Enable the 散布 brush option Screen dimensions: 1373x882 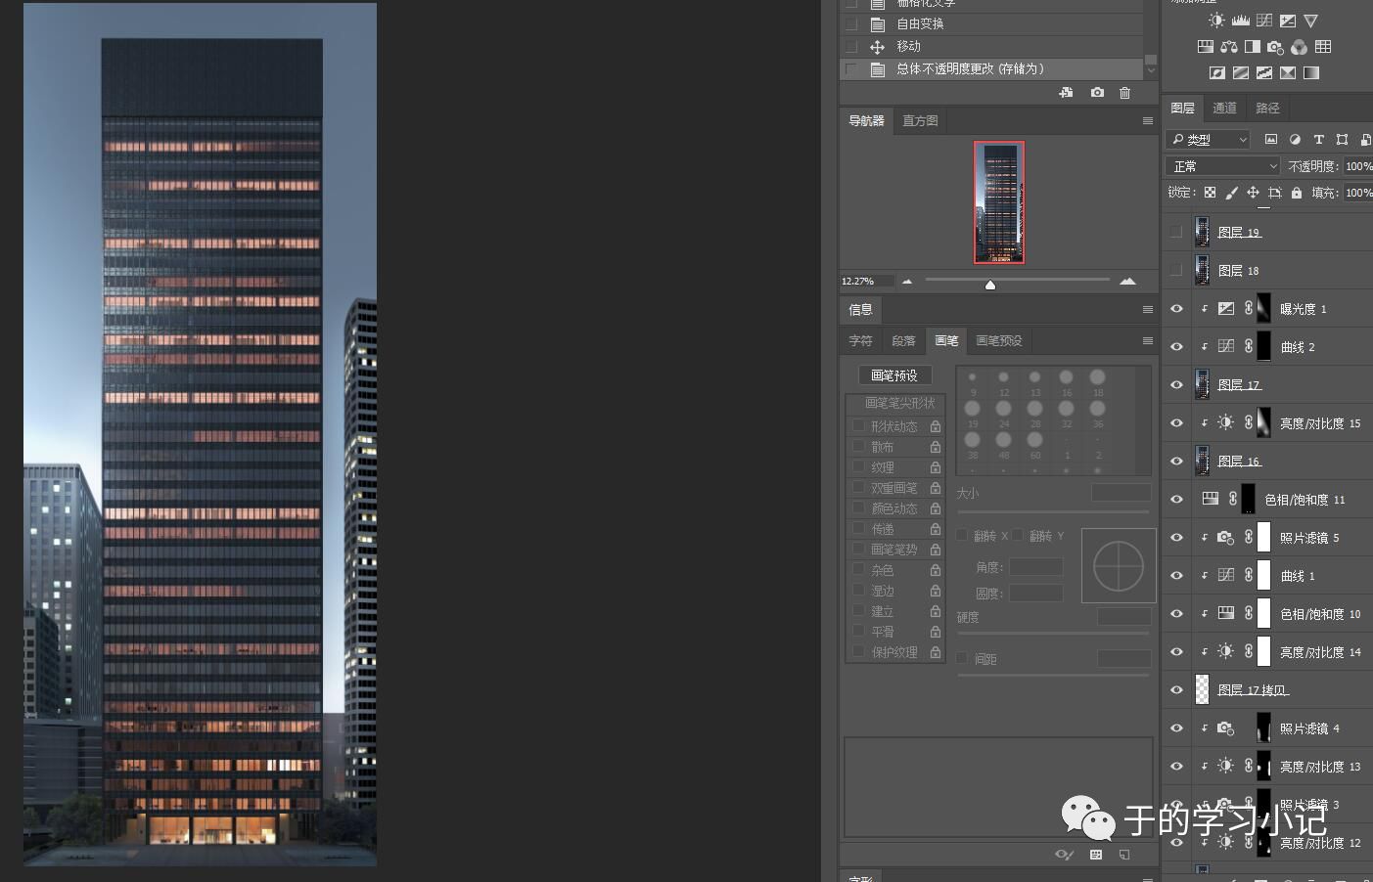pyautogui.click(x=858, y=446)
